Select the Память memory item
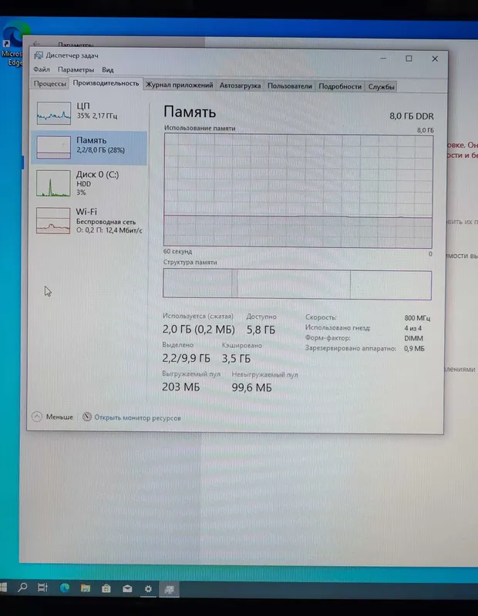Image resolution: width=478 pixels, height=616 pixels. point(89,147)
